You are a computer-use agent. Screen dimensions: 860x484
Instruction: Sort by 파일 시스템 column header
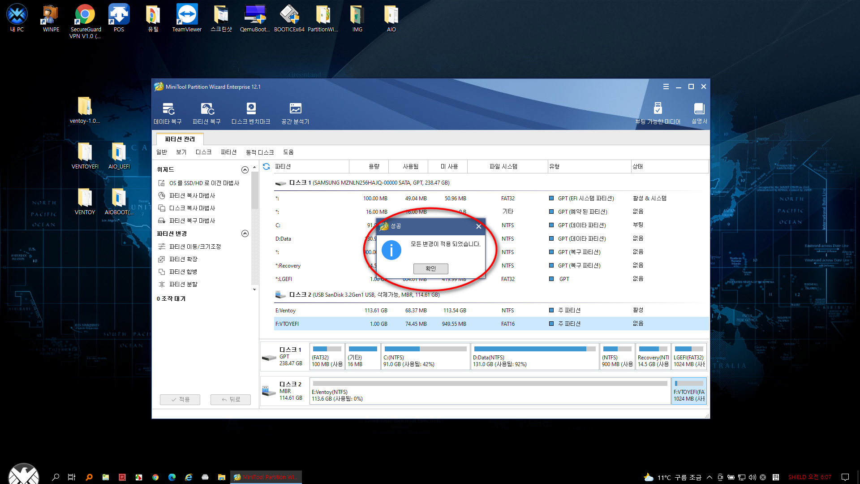(507, 166)
